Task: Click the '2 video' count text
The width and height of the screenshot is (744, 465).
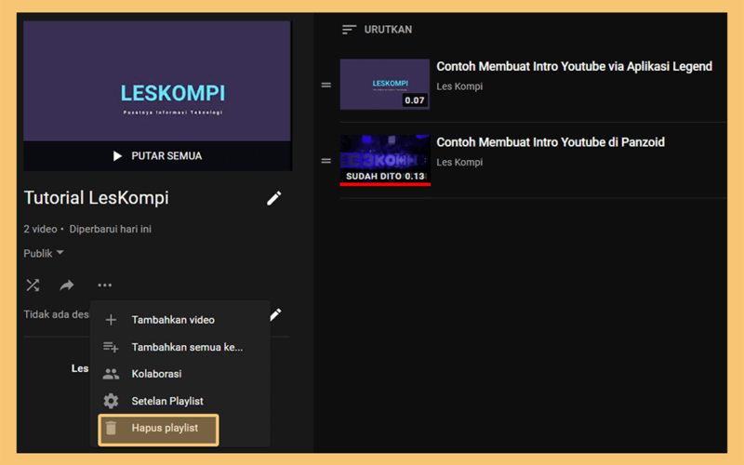Action: point(40,229)
